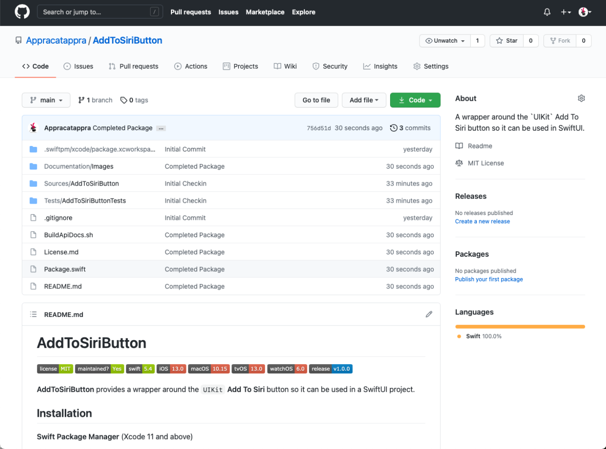Click the Sources/AddToSiriButton folder icon
Image resolution: width=606 pixels, height=449 pixels.
(x=33, y=183)
